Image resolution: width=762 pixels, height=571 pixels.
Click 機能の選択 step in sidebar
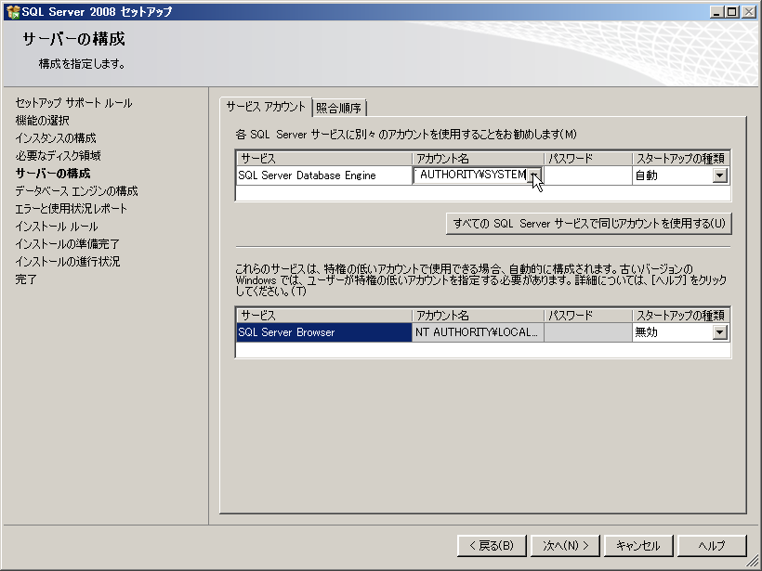click(42, 121)
